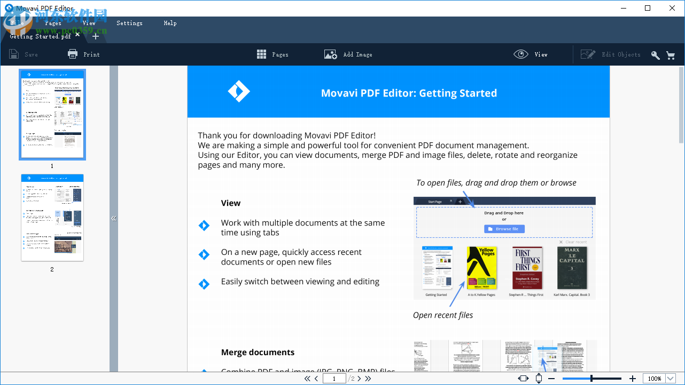This screenshot has width=685, height=385.
Task: Click the fit-to-width icon in status bar
Action: [x=524, y=378]
